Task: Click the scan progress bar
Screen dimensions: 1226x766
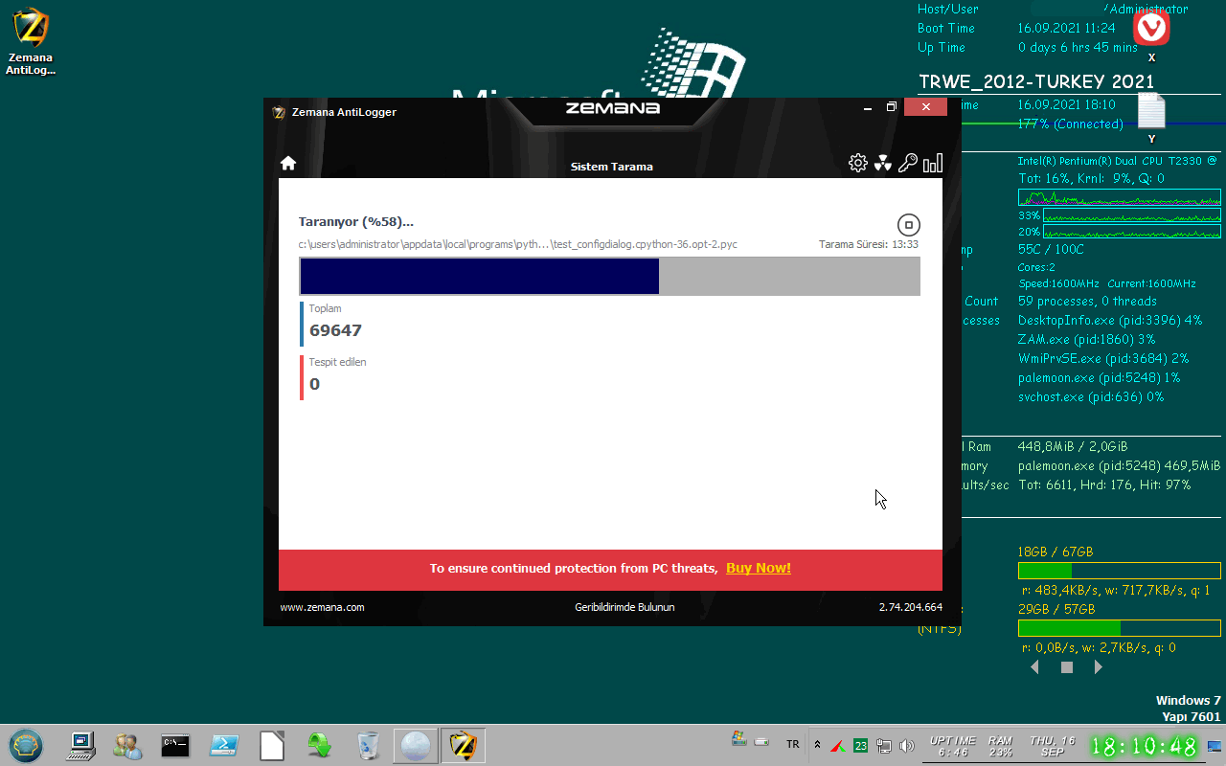Action: (610, 276)
